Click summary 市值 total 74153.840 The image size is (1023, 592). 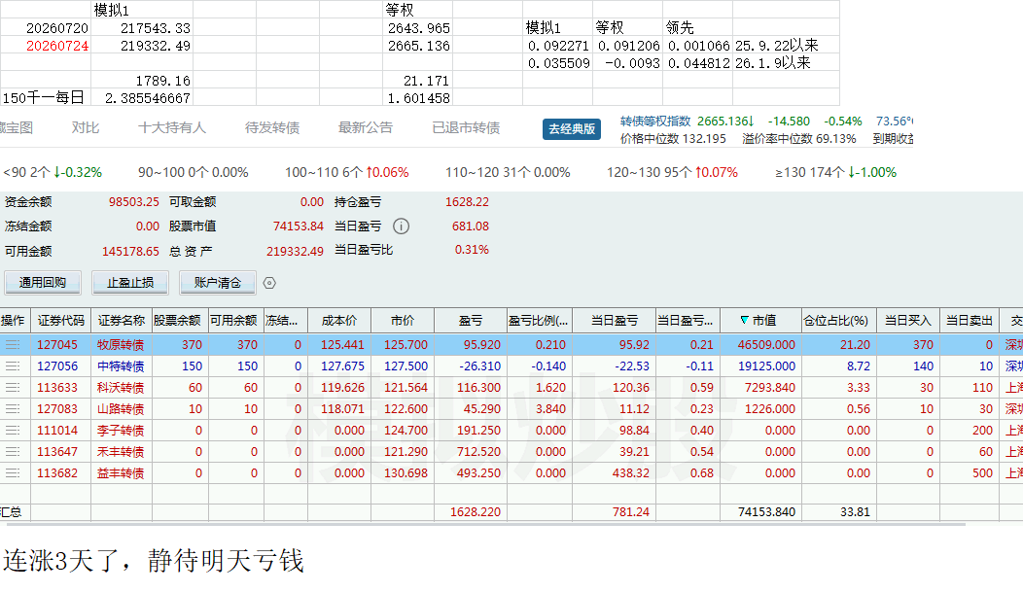pyautogui.click(x=766, y=512)
